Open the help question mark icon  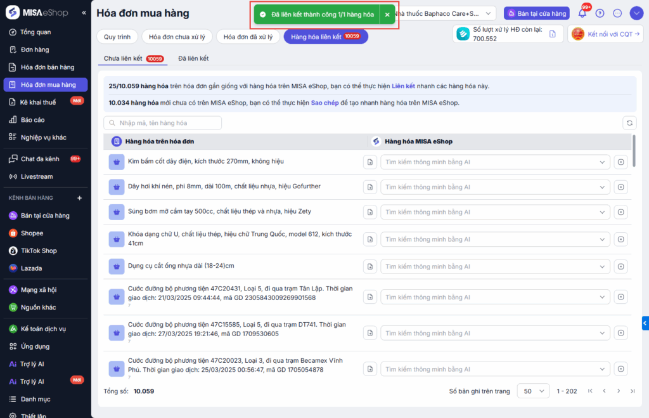click(x=600, y=13)
